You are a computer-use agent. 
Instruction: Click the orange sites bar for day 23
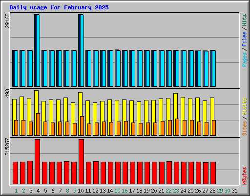177,127
